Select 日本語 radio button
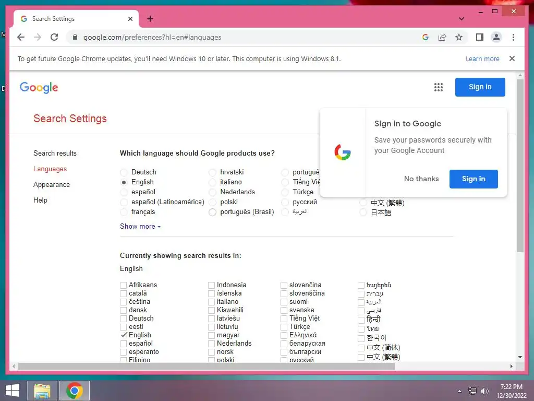The width and height of the screenshot is (534, 401). (x=363, y=213)
